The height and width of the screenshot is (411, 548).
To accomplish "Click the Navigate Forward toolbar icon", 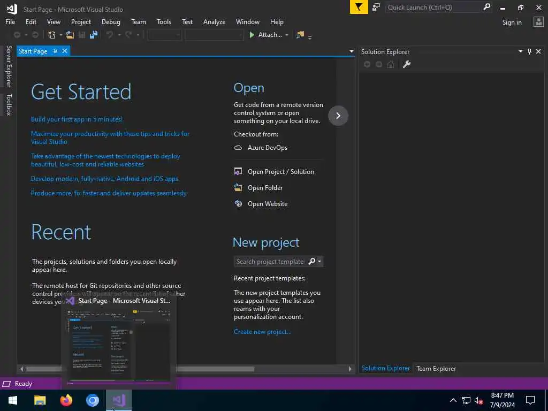I will (35, 35).
